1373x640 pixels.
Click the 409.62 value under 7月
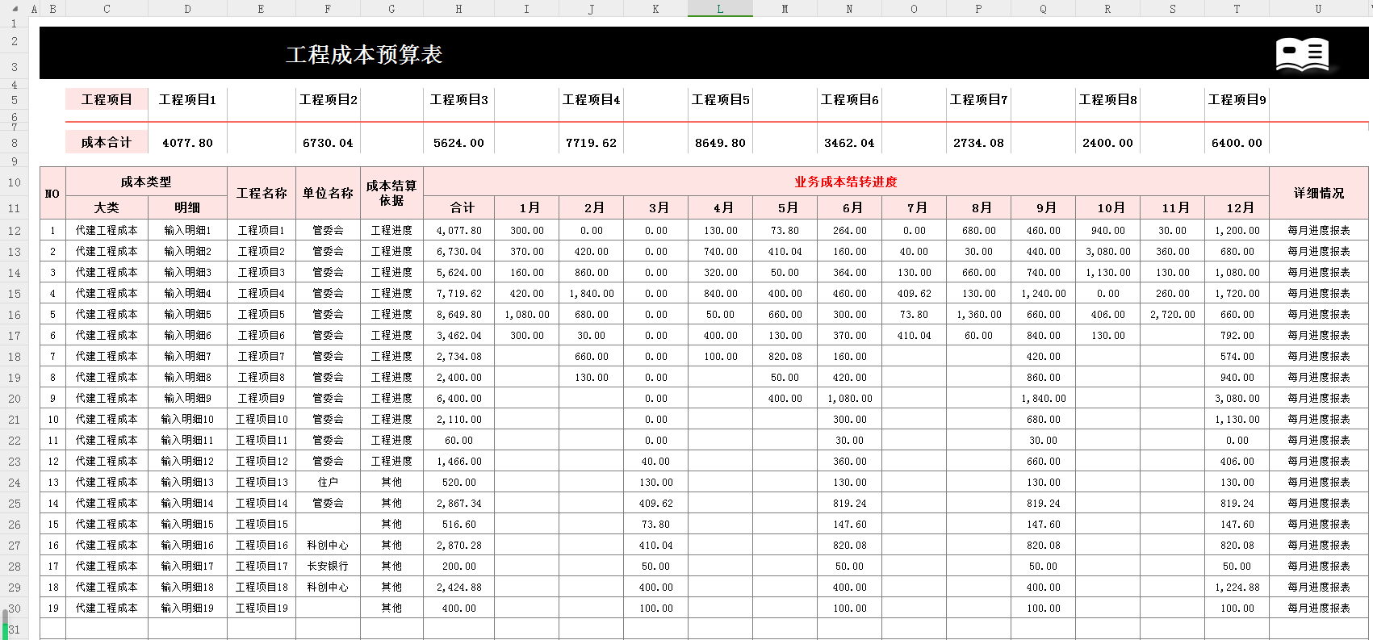click(x=914, y=293)
